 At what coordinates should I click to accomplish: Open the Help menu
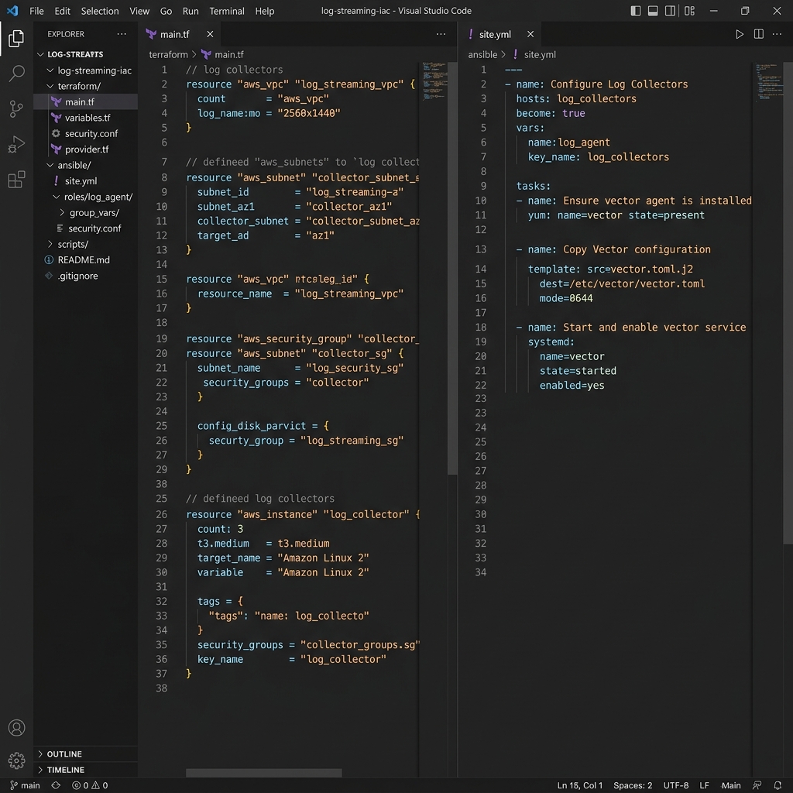[265, 11]
